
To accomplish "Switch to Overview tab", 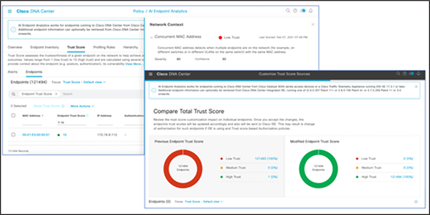I will click(15, 47).
